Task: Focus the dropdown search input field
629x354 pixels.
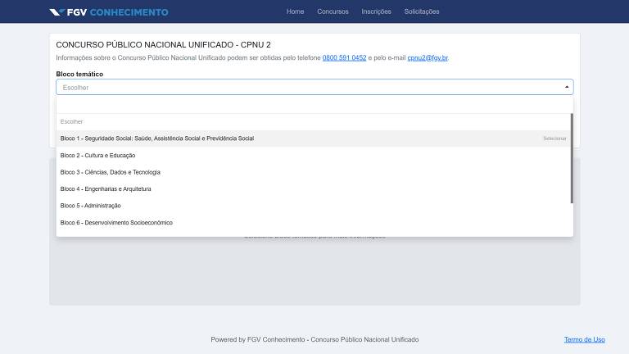Action: coord(314,105)
